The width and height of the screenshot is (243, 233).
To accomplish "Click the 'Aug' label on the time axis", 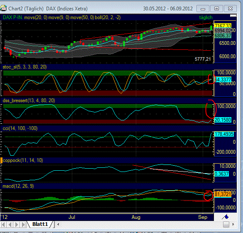I will point(136,217).
